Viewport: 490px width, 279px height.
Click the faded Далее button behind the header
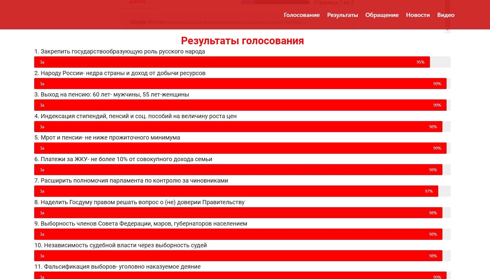coord(138,2)
